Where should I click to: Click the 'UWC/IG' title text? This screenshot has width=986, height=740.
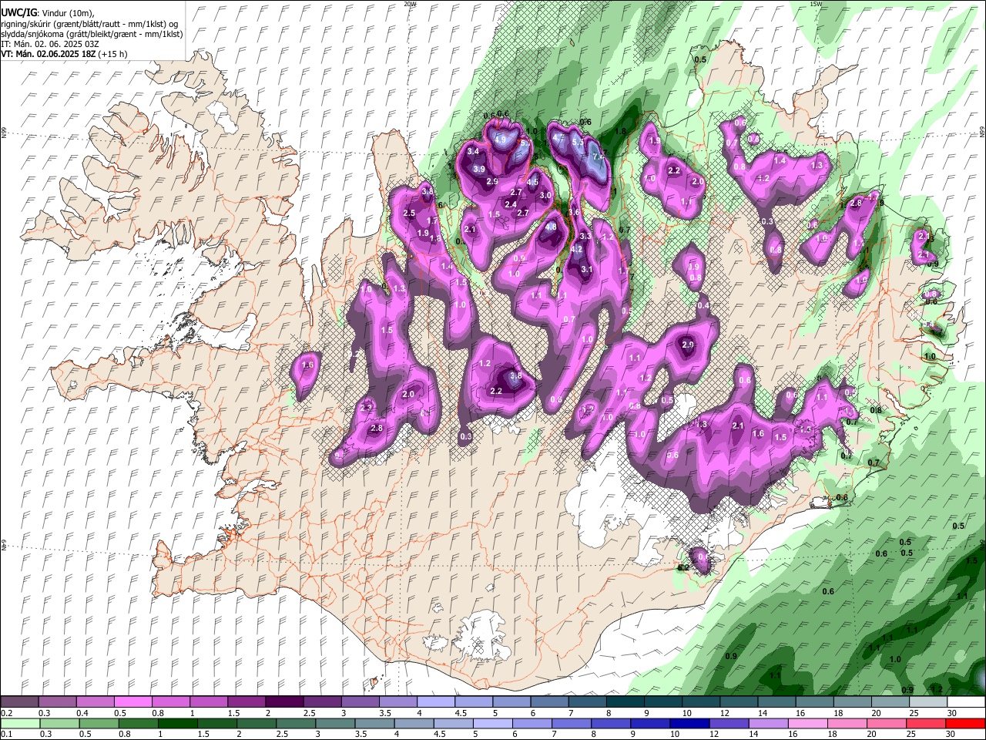coord(18,13)
